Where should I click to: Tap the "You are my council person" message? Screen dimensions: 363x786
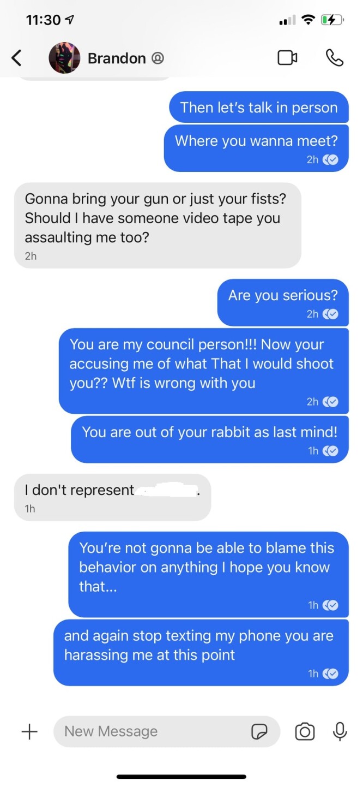(x=204, y=371)
